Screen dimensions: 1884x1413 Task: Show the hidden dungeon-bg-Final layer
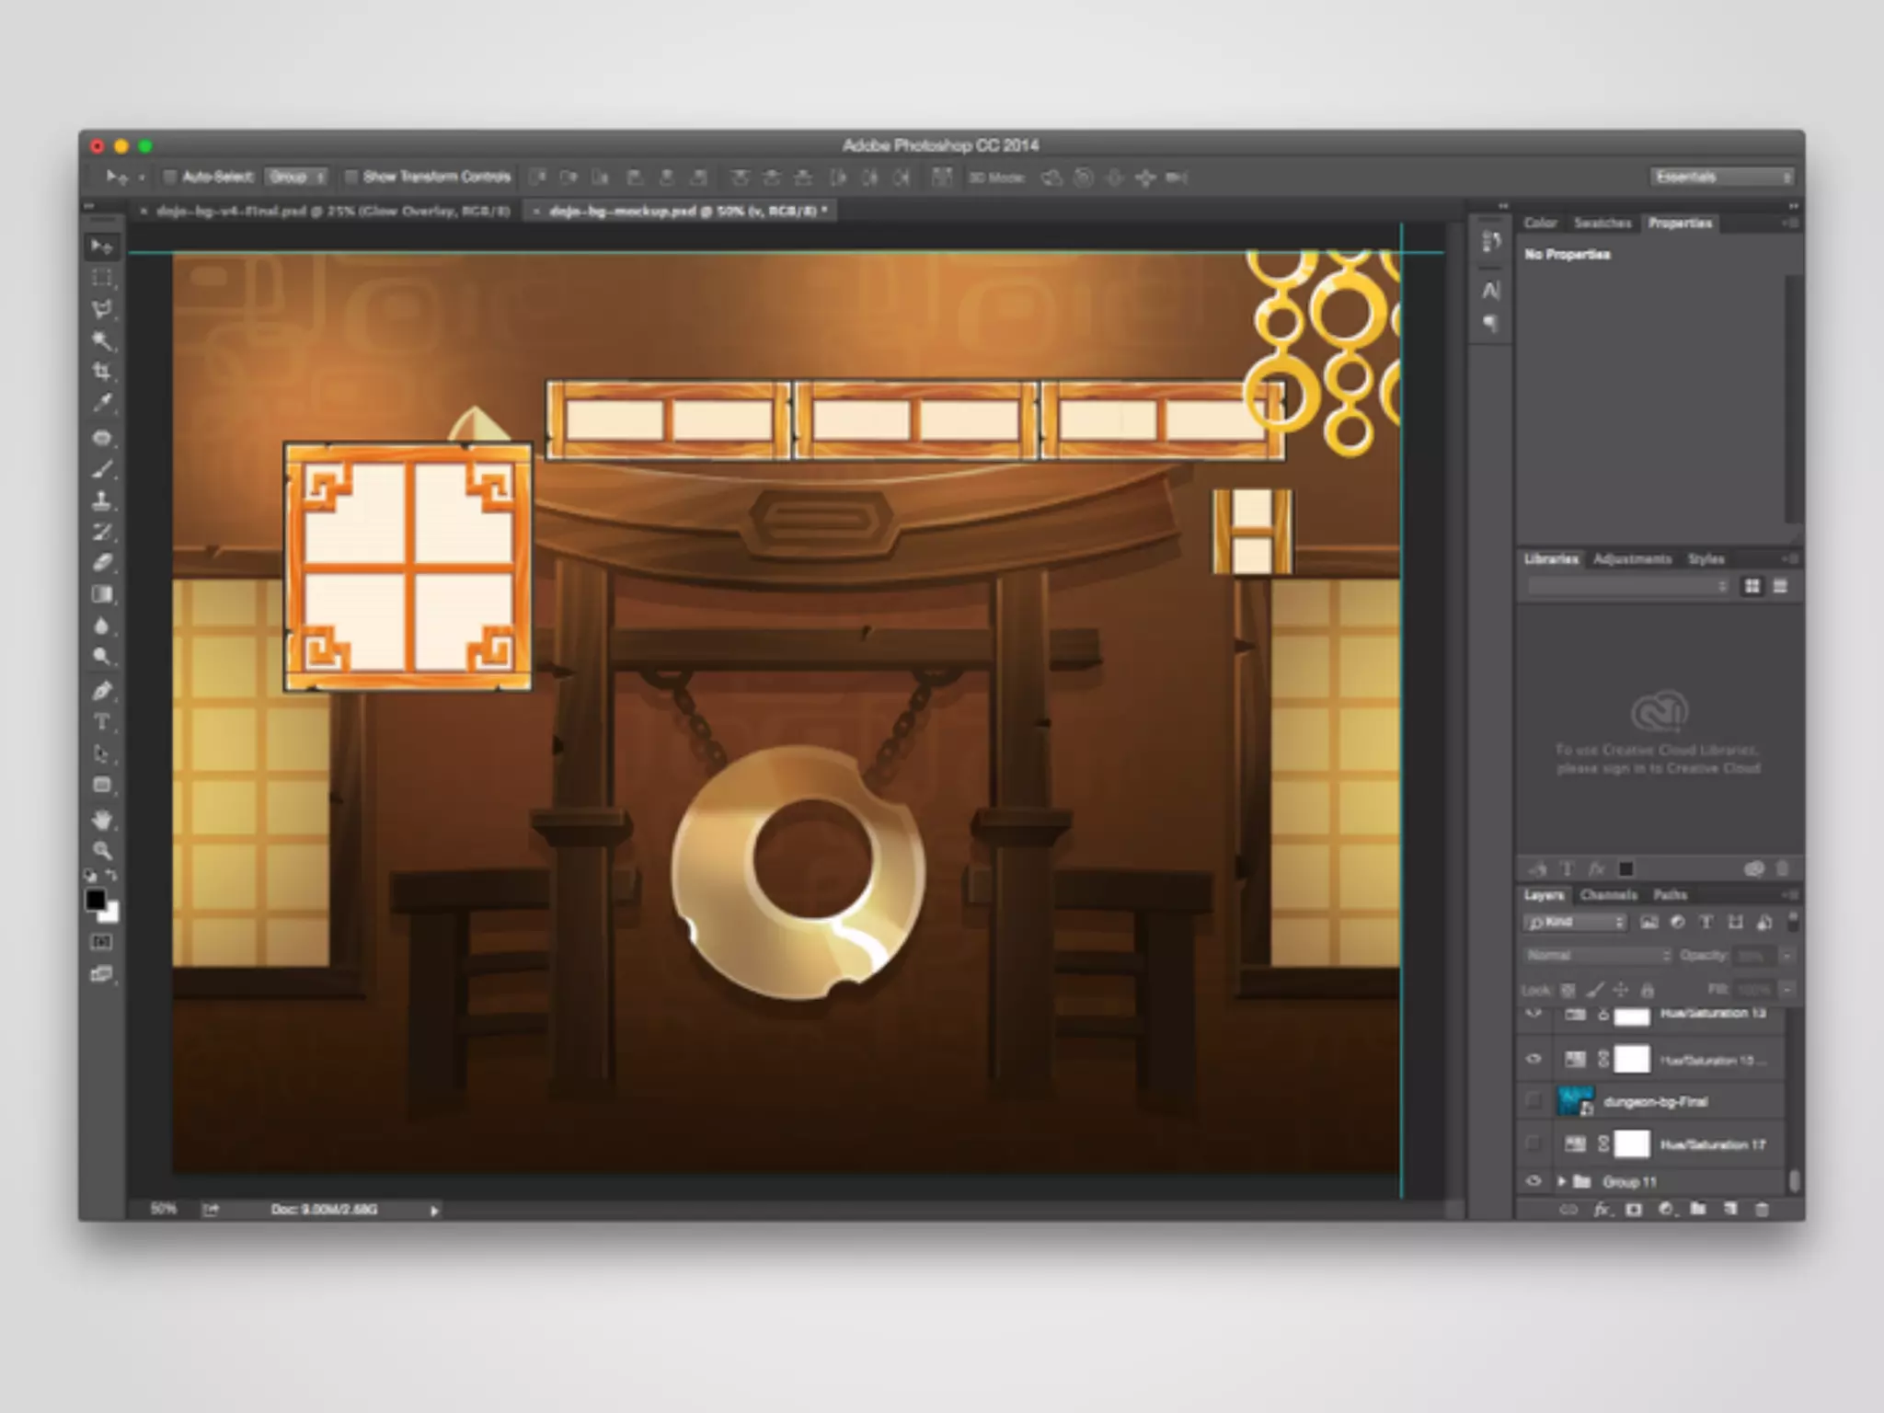pyautogui.click(x=1533, y=1100)
